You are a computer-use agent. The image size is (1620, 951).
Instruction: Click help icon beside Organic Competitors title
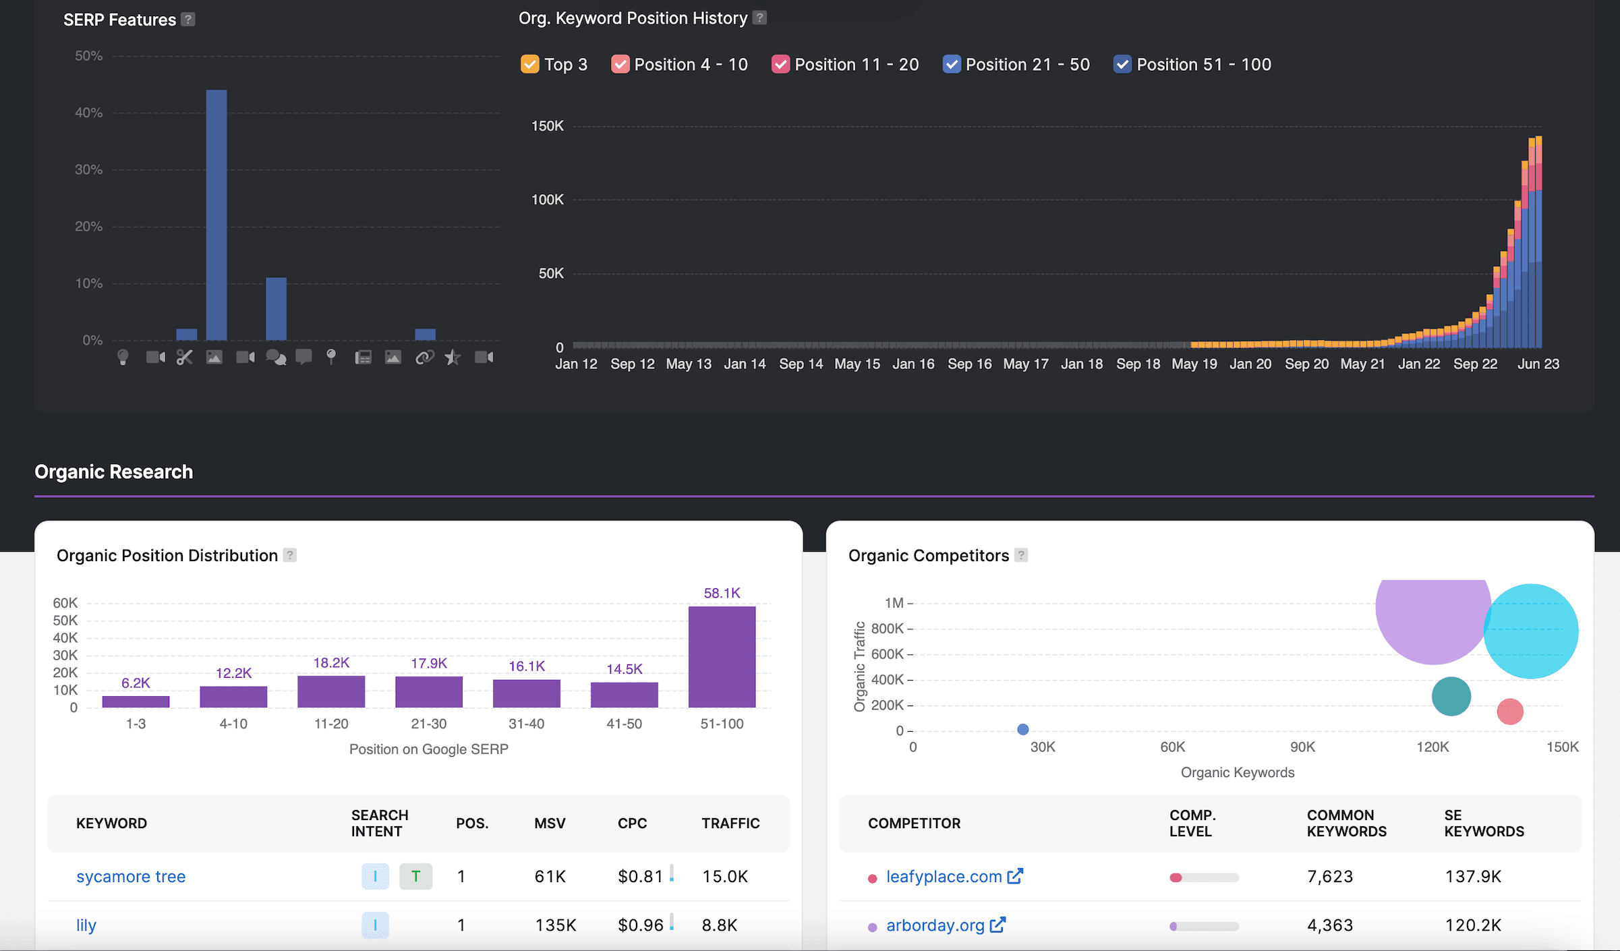(x=1021, y=555)
